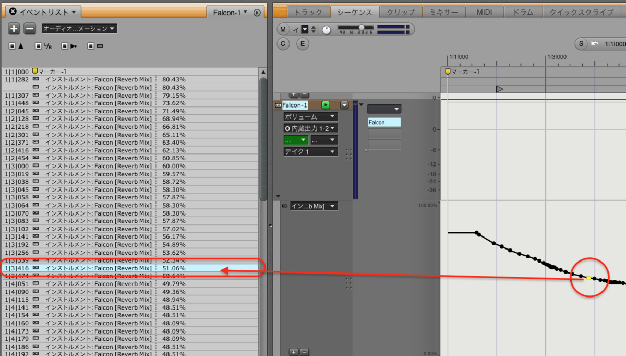
Task: Open the small dropdown next to the イ label
Action: coord(305,30)
